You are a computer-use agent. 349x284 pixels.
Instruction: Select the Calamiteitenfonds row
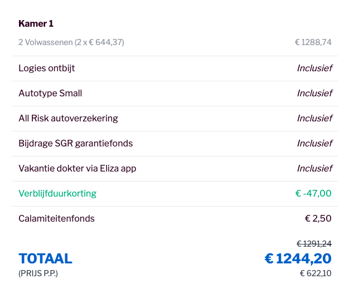(x=175, y=219)
